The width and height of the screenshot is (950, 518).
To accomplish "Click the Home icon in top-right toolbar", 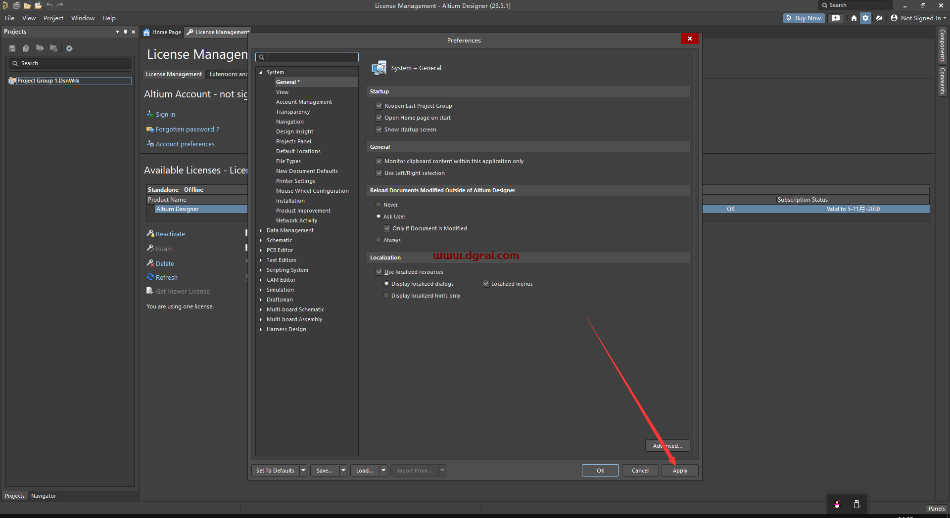I will [x=854, y=18].
